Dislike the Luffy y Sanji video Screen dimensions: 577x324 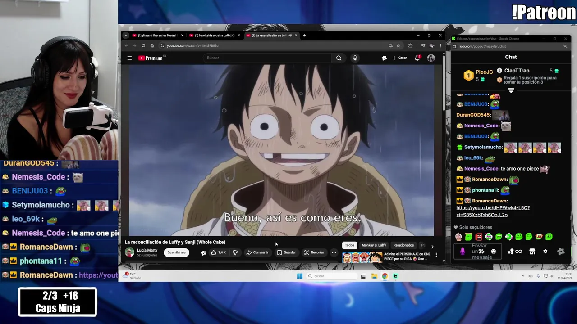tap(235, 252)
